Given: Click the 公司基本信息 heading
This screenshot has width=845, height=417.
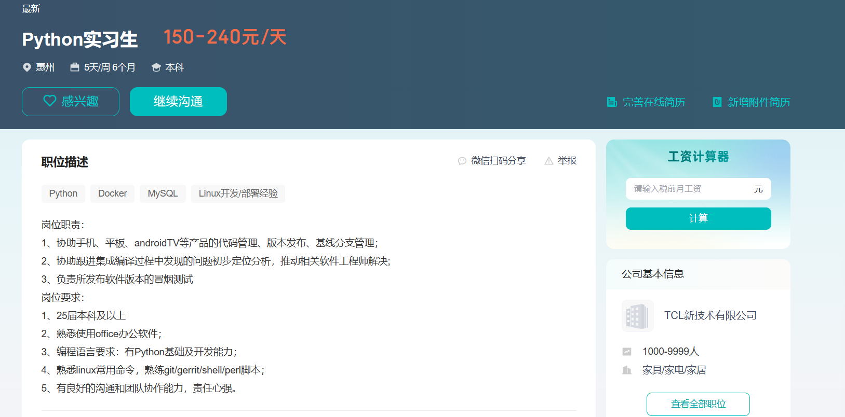Looking at the screenshot, I should coord(653,274).
